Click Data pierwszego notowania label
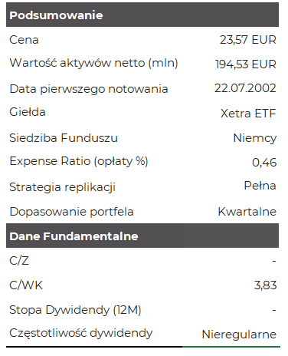The image size is (288, 356). [89, 89]
